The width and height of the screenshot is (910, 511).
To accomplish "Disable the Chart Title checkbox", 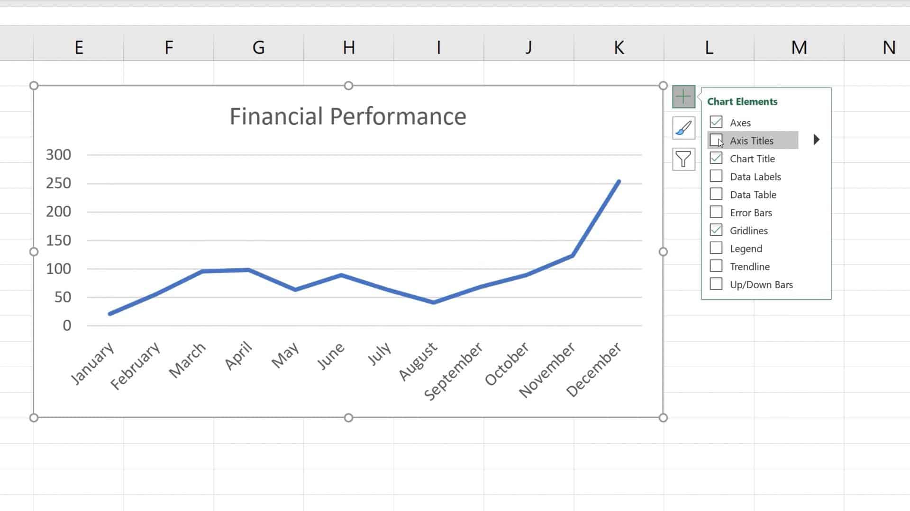I will point(716,158).
